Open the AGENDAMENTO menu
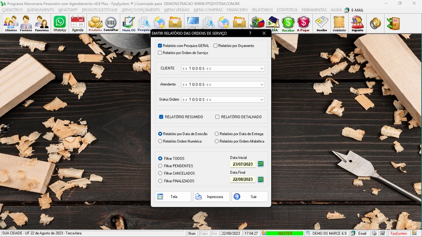Screen dimensions: 422x237 click(x=41, y=10)
